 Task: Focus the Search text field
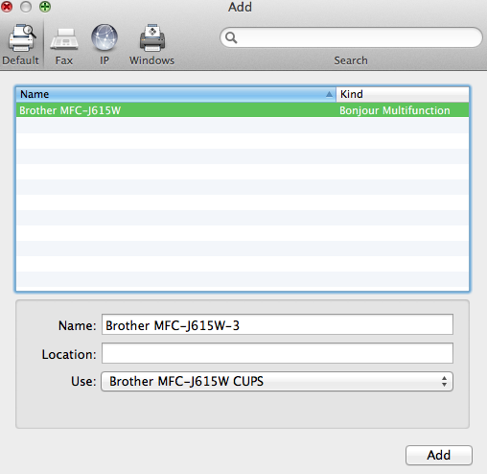[351, 37]
